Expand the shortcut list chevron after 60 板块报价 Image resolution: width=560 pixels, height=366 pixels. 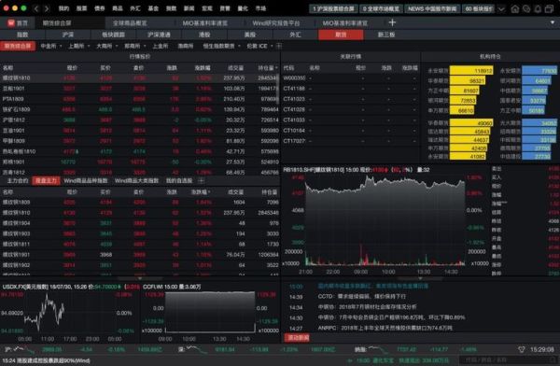[501, 9]
